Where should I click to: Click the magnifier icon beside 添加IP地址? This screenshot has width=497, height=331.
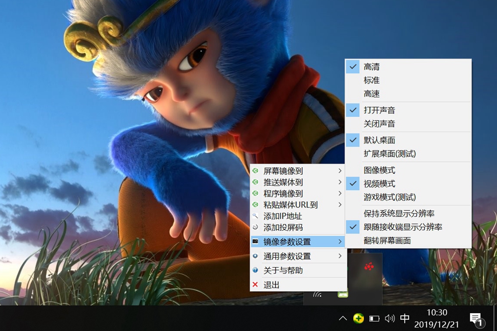tap(255, 216)
